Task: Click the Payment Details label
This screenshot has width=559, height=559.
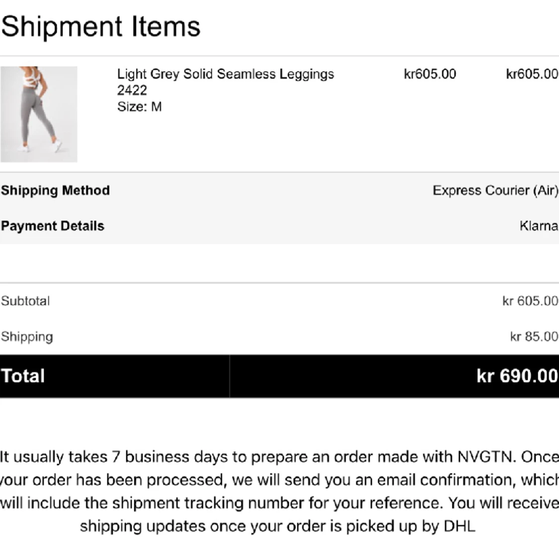Action: pos(52,226)
